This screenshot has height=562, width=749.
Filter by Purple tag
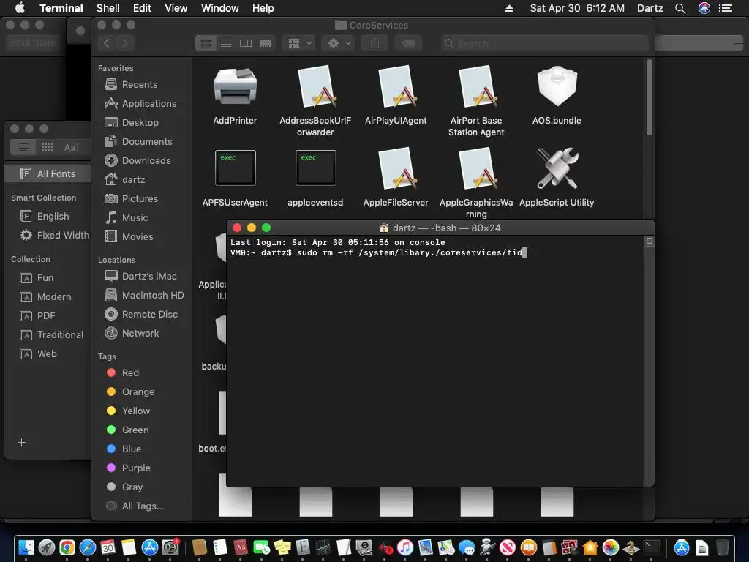tap(128, 468)
